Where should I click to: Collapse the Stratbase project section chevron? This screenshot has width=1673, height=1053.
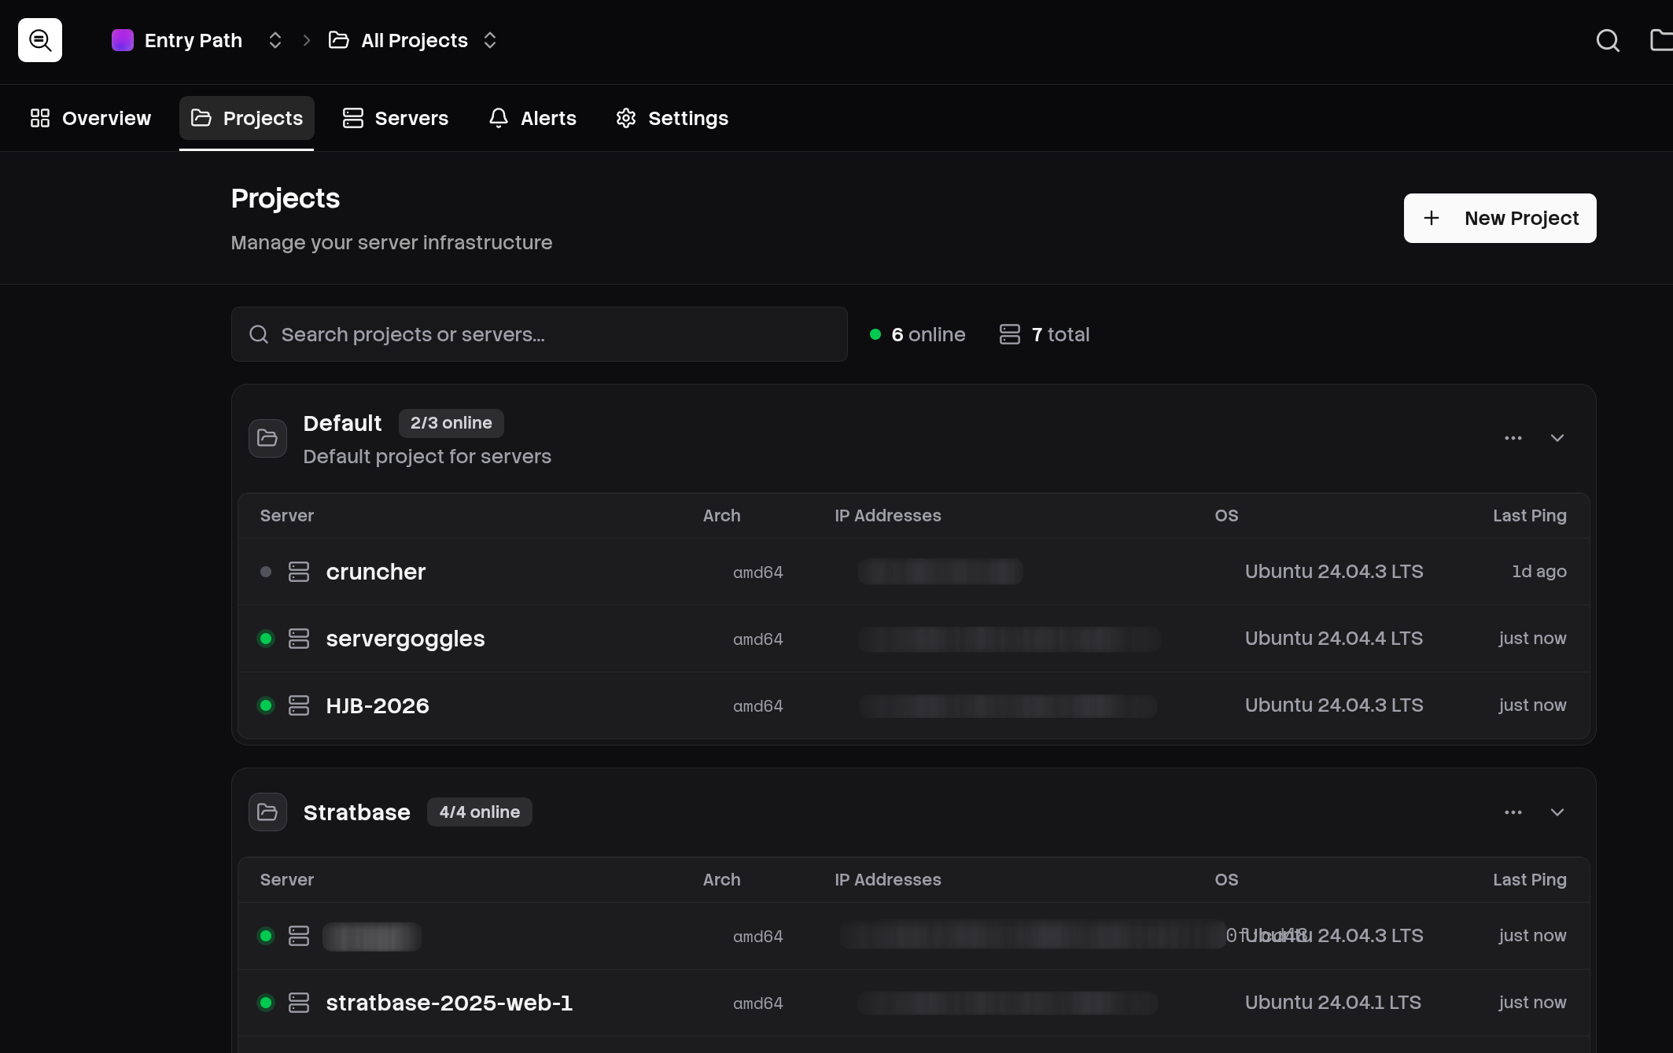1557,812
